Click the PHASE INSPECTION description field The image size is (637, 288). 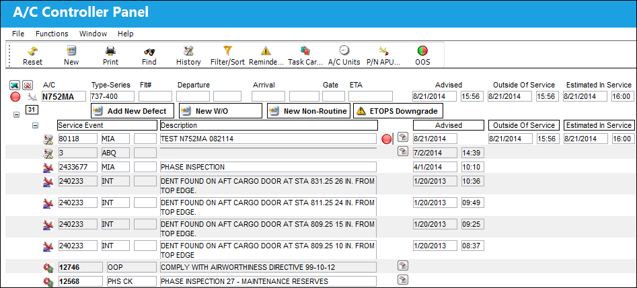[268, 167]
